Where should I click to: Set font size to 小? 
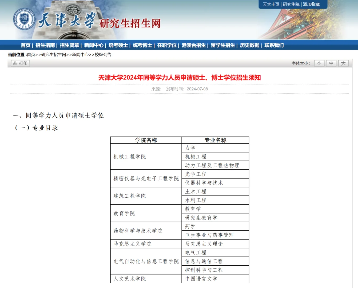319,63
